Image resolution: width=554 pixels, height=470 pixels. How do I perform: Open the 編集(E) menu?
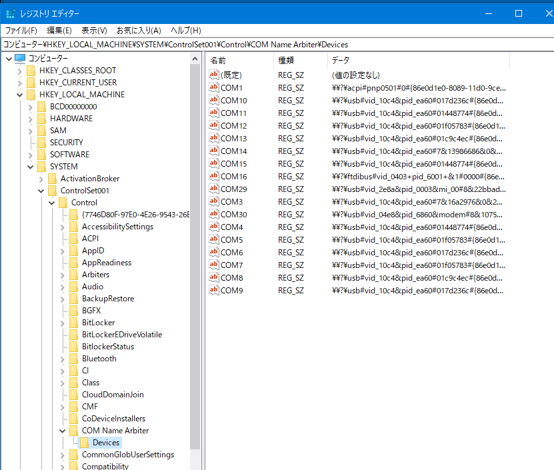(59, 31)
